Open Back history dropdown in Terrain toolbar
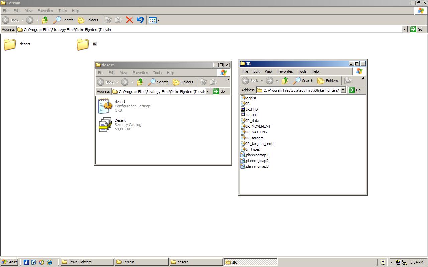Image resolution: width=428 pixels, height=267 pixels. (22, 20)
